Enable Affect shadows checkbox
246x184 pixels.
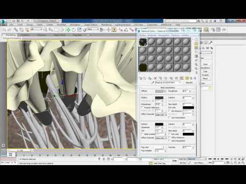(x=170, y=137)
